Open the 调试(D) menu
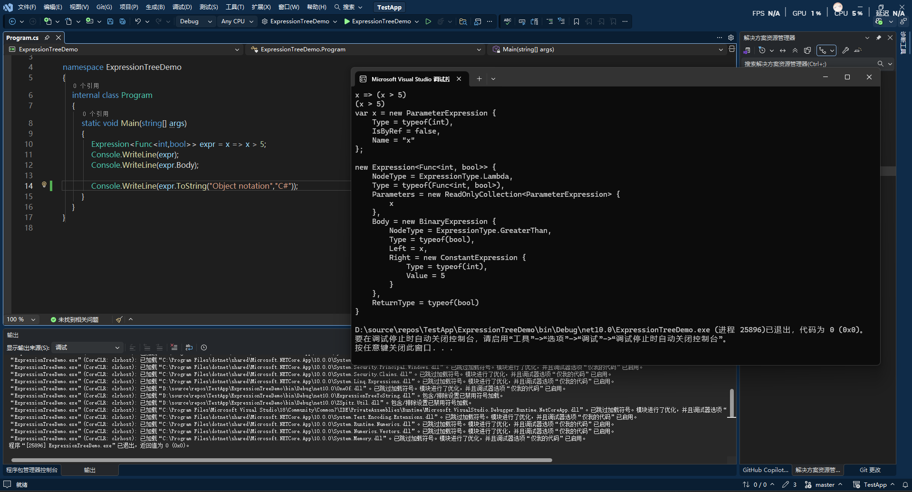Screen dimensions: 912x492 (182, 7)
